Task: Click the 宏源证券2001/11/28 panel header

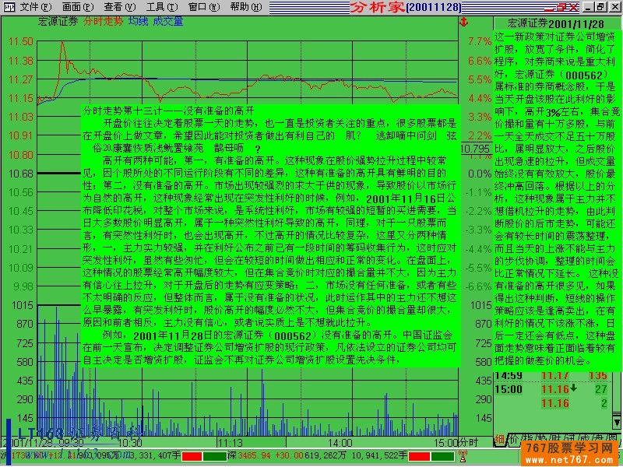Action: (555, 24)
